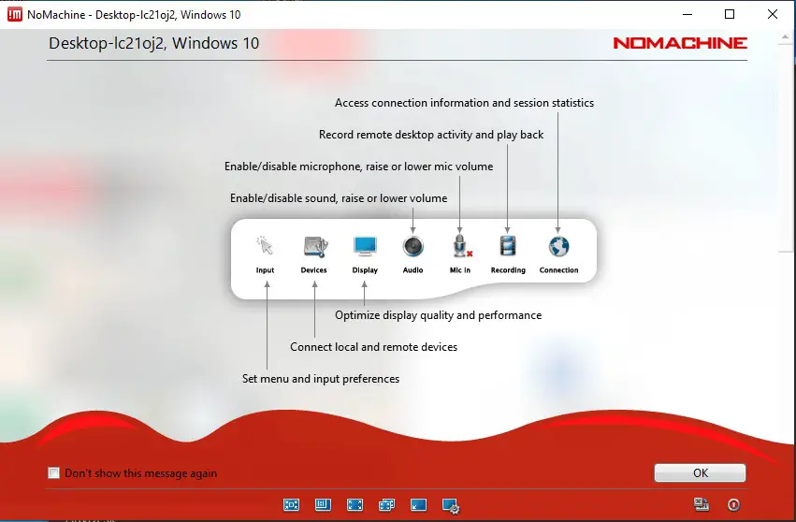Click the OK button
Viewport: 796px width, 522px height.
click(x=700, y=472)
